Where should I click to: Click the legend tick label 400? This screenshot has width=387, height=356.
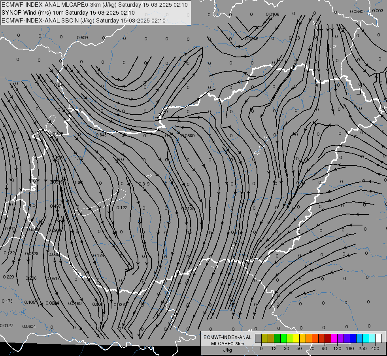click(375, 348)
